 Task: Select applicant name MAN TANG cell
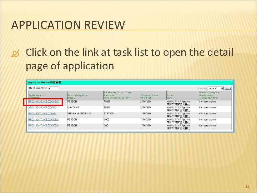coord(73,108)
